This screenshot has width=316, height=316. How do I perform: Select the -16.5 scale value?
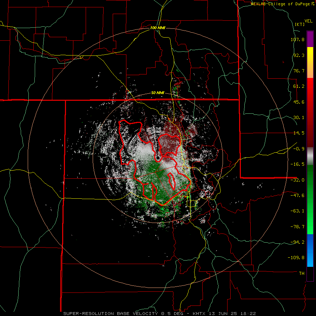click(297, 164)
